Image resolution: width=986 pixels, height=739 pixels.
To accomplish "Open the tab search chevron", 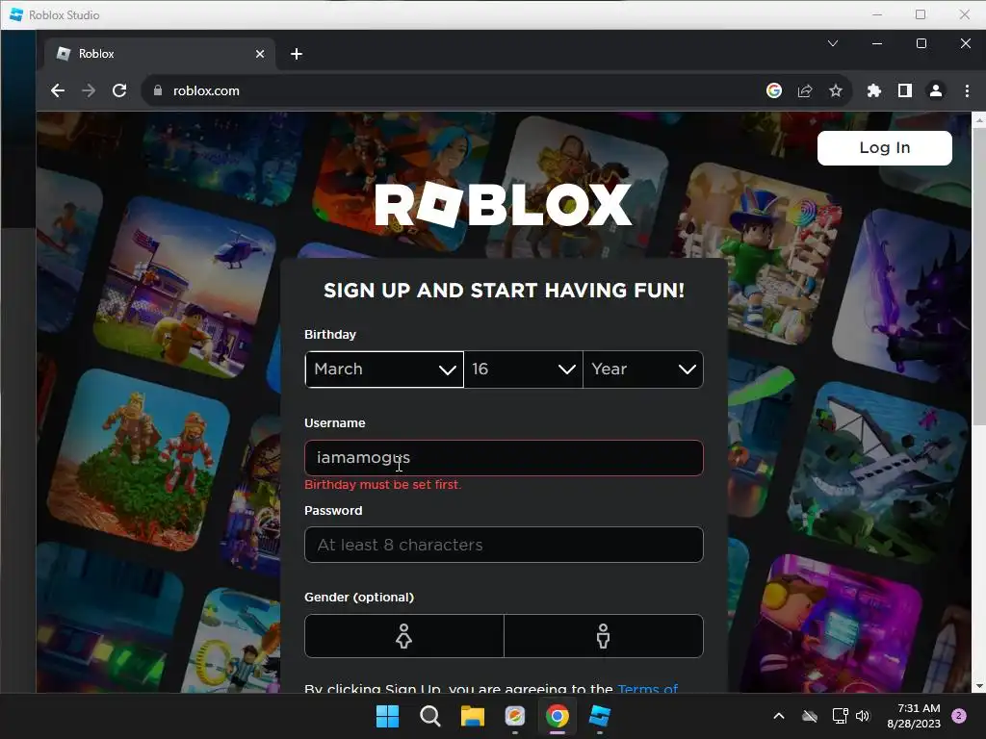I will point(833,43).
